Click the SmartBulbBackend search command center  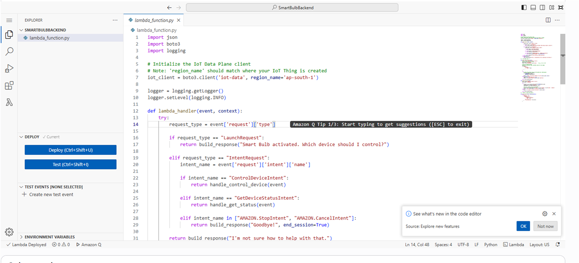point(292,8)
